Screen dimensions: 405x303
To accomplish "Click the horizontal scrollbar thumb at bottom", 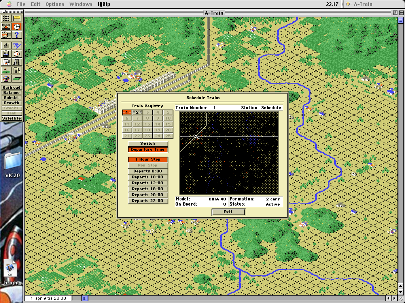I will coord(84,298).
